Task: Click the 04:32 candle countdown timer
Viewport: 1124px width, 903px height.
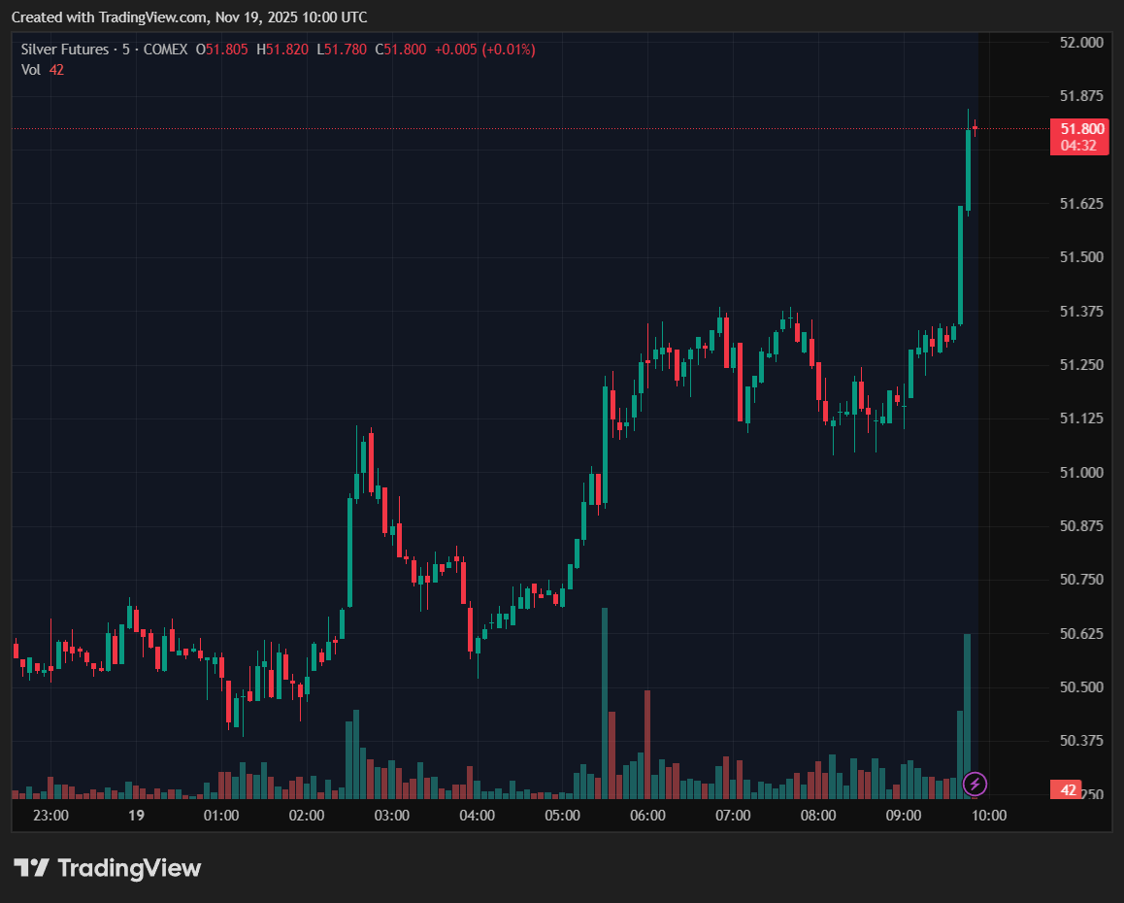Action: coord(1079,146)
